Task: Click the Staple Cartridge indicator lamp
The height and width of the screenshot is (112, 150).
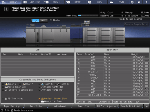Action: pyautogui.click(x=39, y=87)
